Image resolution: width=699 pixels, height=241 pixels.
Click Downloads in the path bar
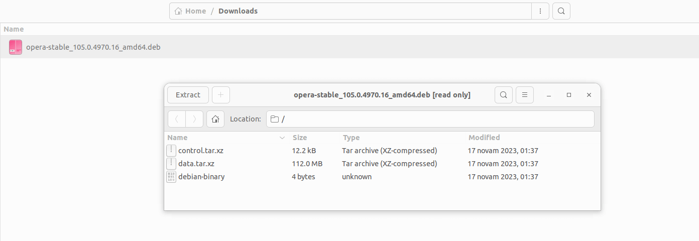[238, 11]
